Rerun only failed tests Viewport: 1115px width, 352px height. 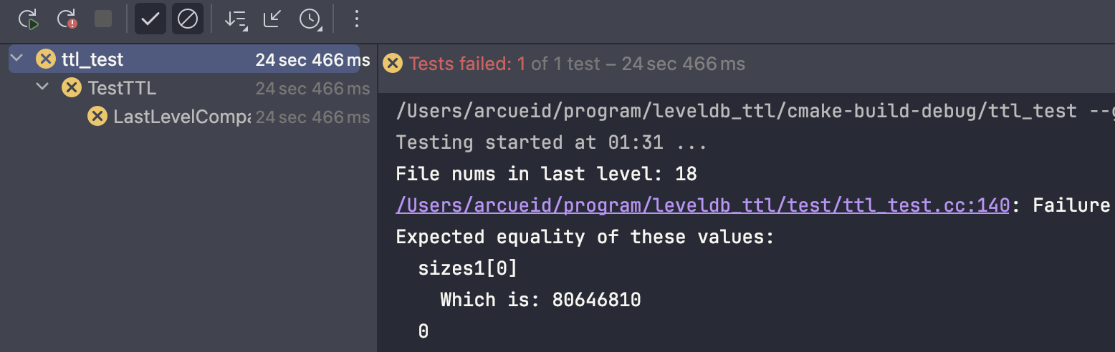[67, 19]
